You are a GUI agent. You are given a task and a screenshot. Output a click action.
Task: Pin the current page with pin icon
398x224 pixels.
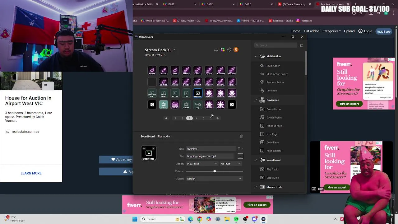(166, 118)
